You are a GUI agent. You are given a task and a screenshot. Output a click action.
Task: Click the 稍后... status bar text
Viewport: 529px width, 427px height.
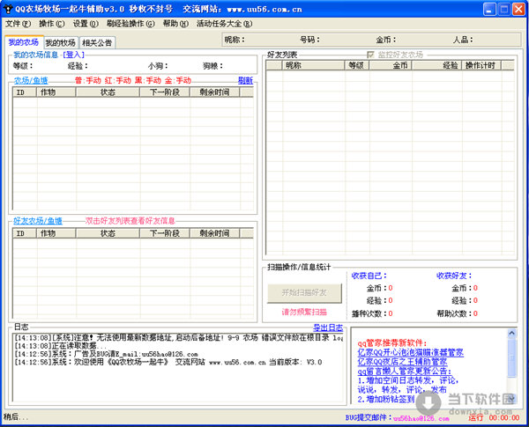pyautogui.click(x=16, y=417)
